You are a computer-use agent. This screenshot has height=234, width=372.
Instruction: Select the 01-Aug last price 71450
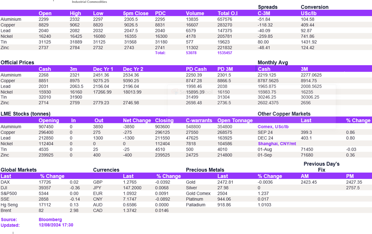307,150
